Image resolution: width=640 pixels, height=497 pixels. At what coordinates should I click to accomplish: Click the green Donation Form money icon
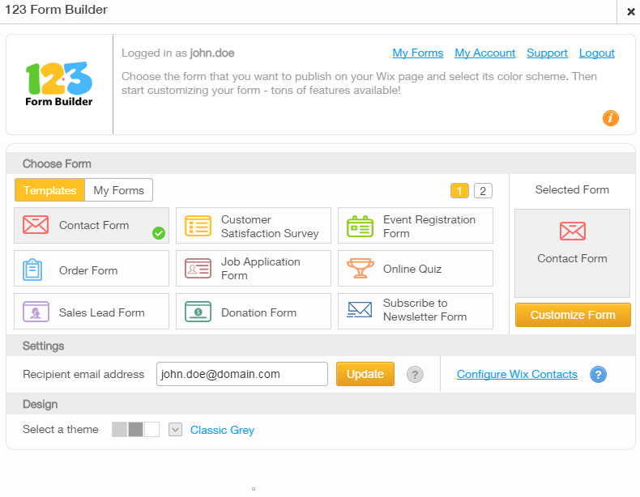[x=198, y=312]
